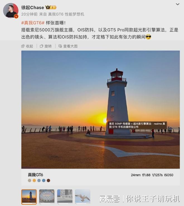Screen dimensions: 184x206
Task: Rotate the image with 旋转 button
Action: (46, 46)
